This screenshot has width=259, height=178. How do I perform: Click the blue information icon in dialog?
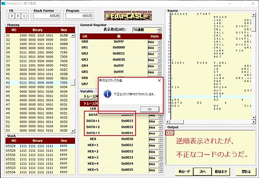pos(107,94)
